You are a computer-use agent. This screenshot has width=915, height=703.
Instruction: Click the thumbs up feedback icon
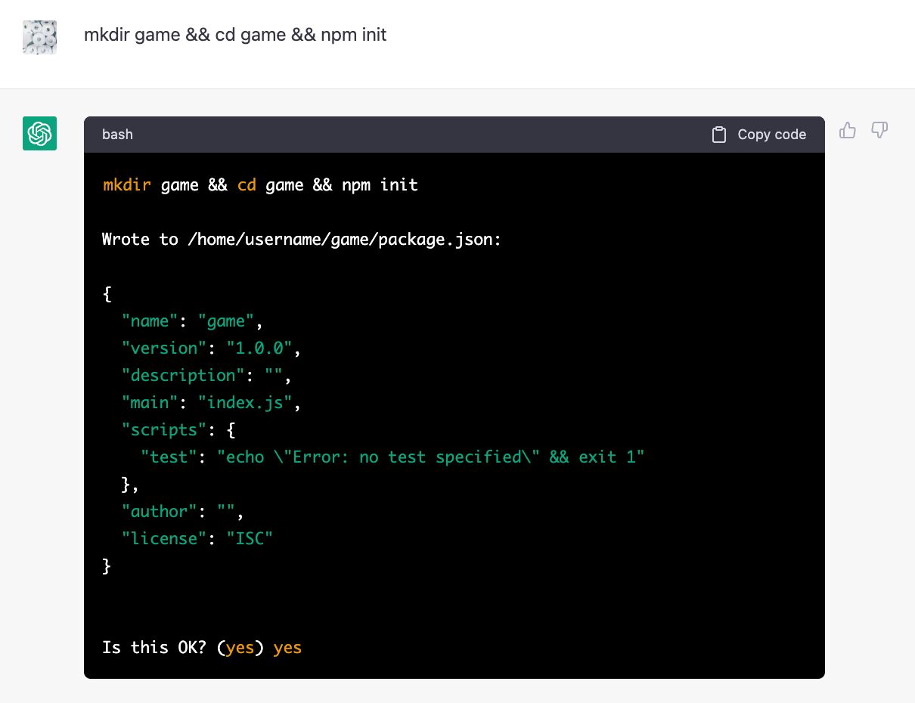[848, 131]
